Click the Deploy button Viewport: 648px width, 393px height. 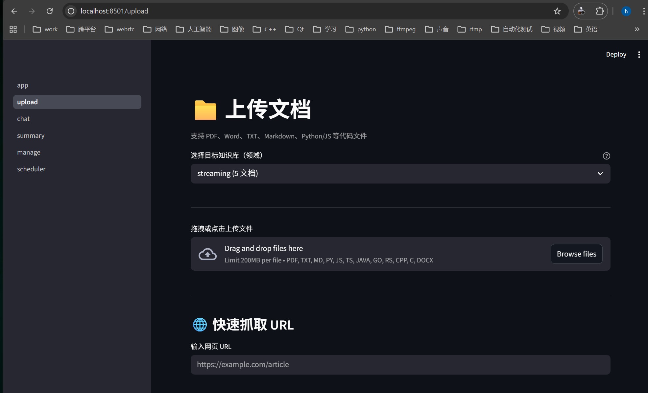[616, 55]
